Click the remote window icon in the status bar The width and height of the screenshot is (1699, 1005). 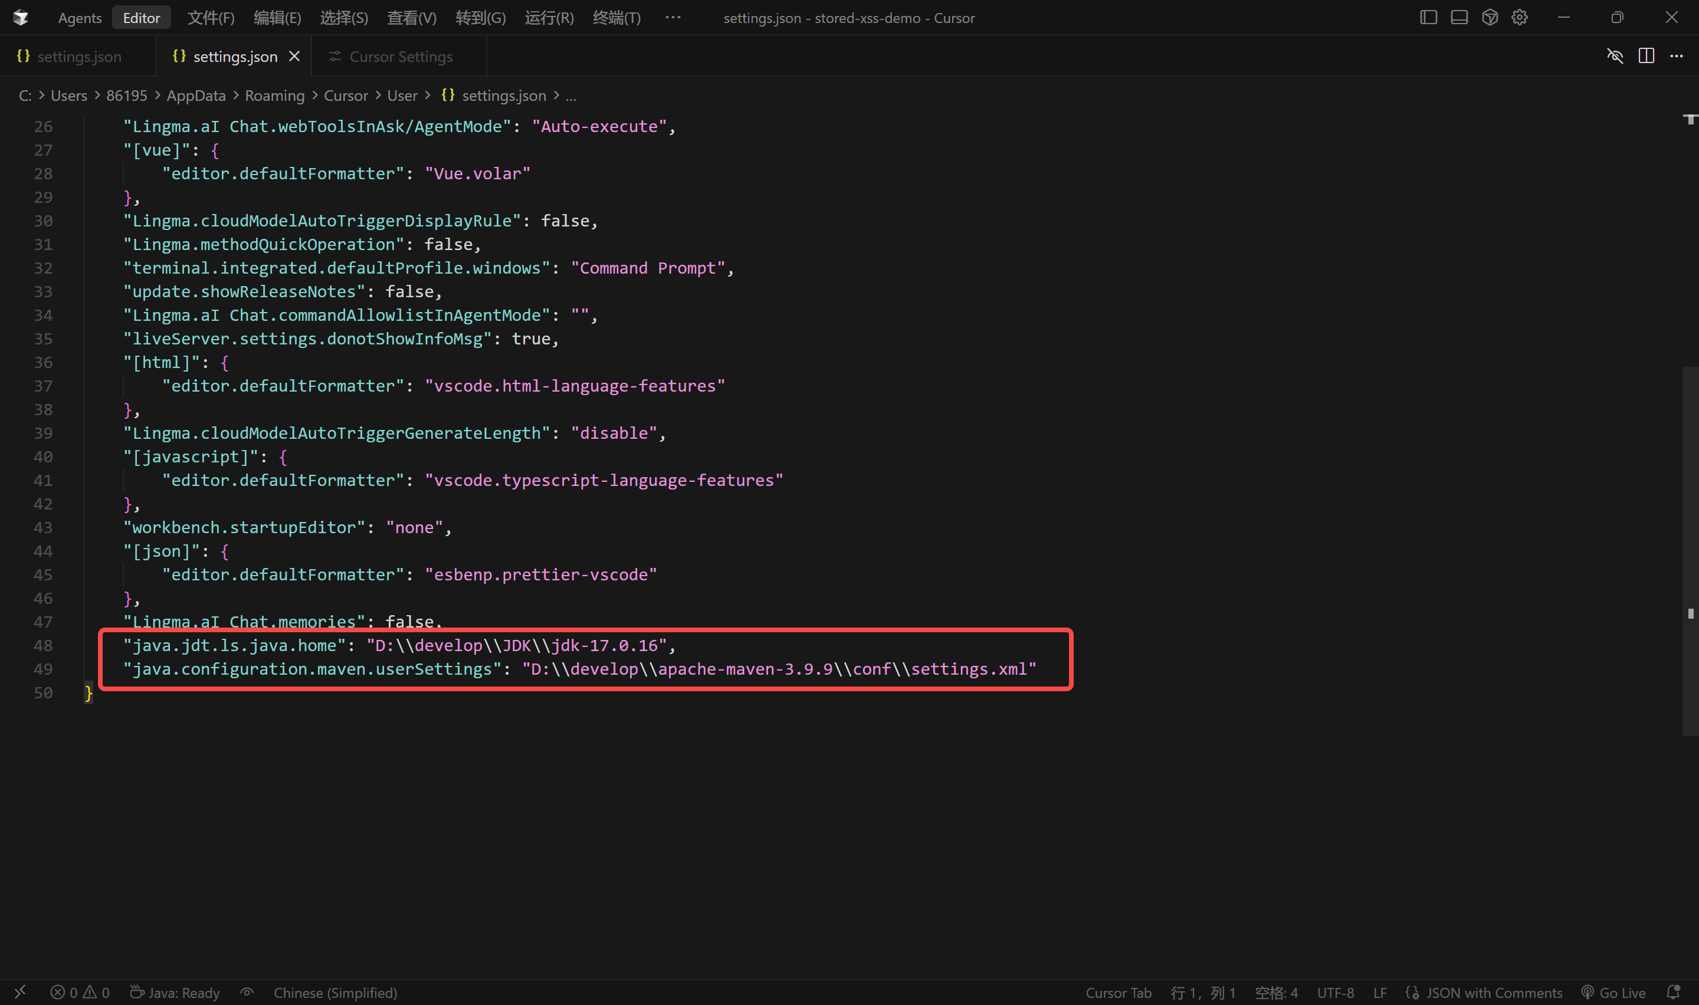point(19,992)
